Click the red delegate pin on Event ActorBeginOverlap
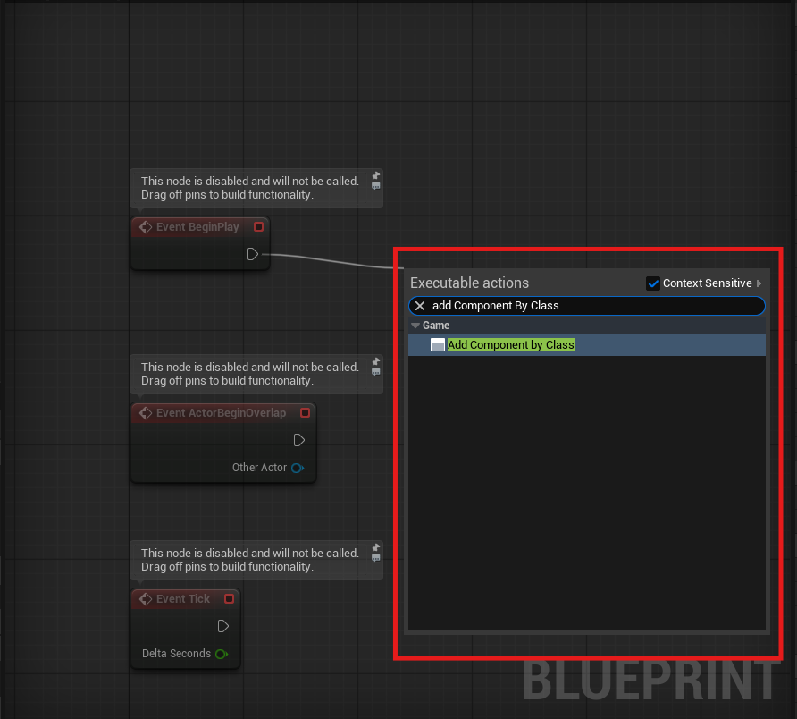Image resolution: width=797 pixels, height=719 pixels. [x=305, y=412]
